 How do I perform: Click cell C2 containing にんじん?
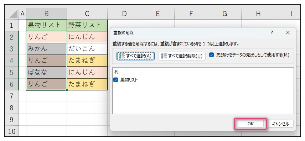pyautogui.click(x=87, y=37)
